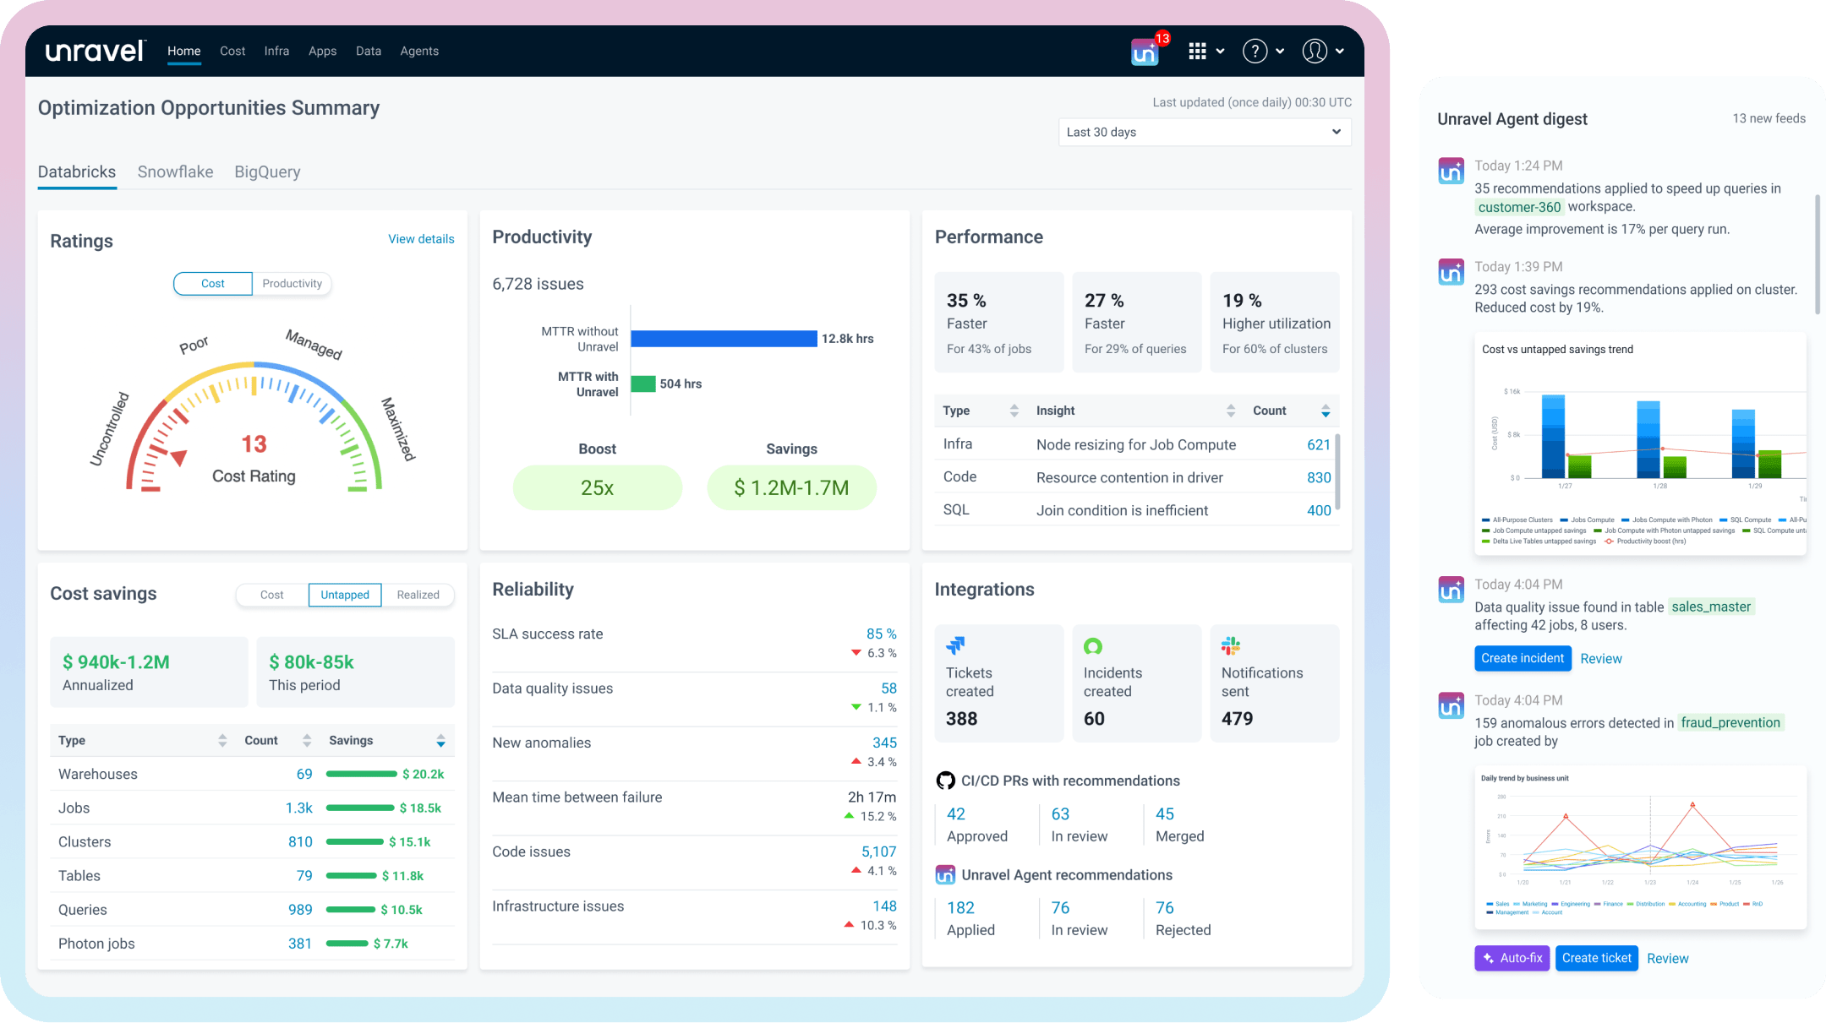Viewport: 1826px width, 1023px height.
Task: Click the Slack icon on Notifications sent card
Action: coord(1231,646)
